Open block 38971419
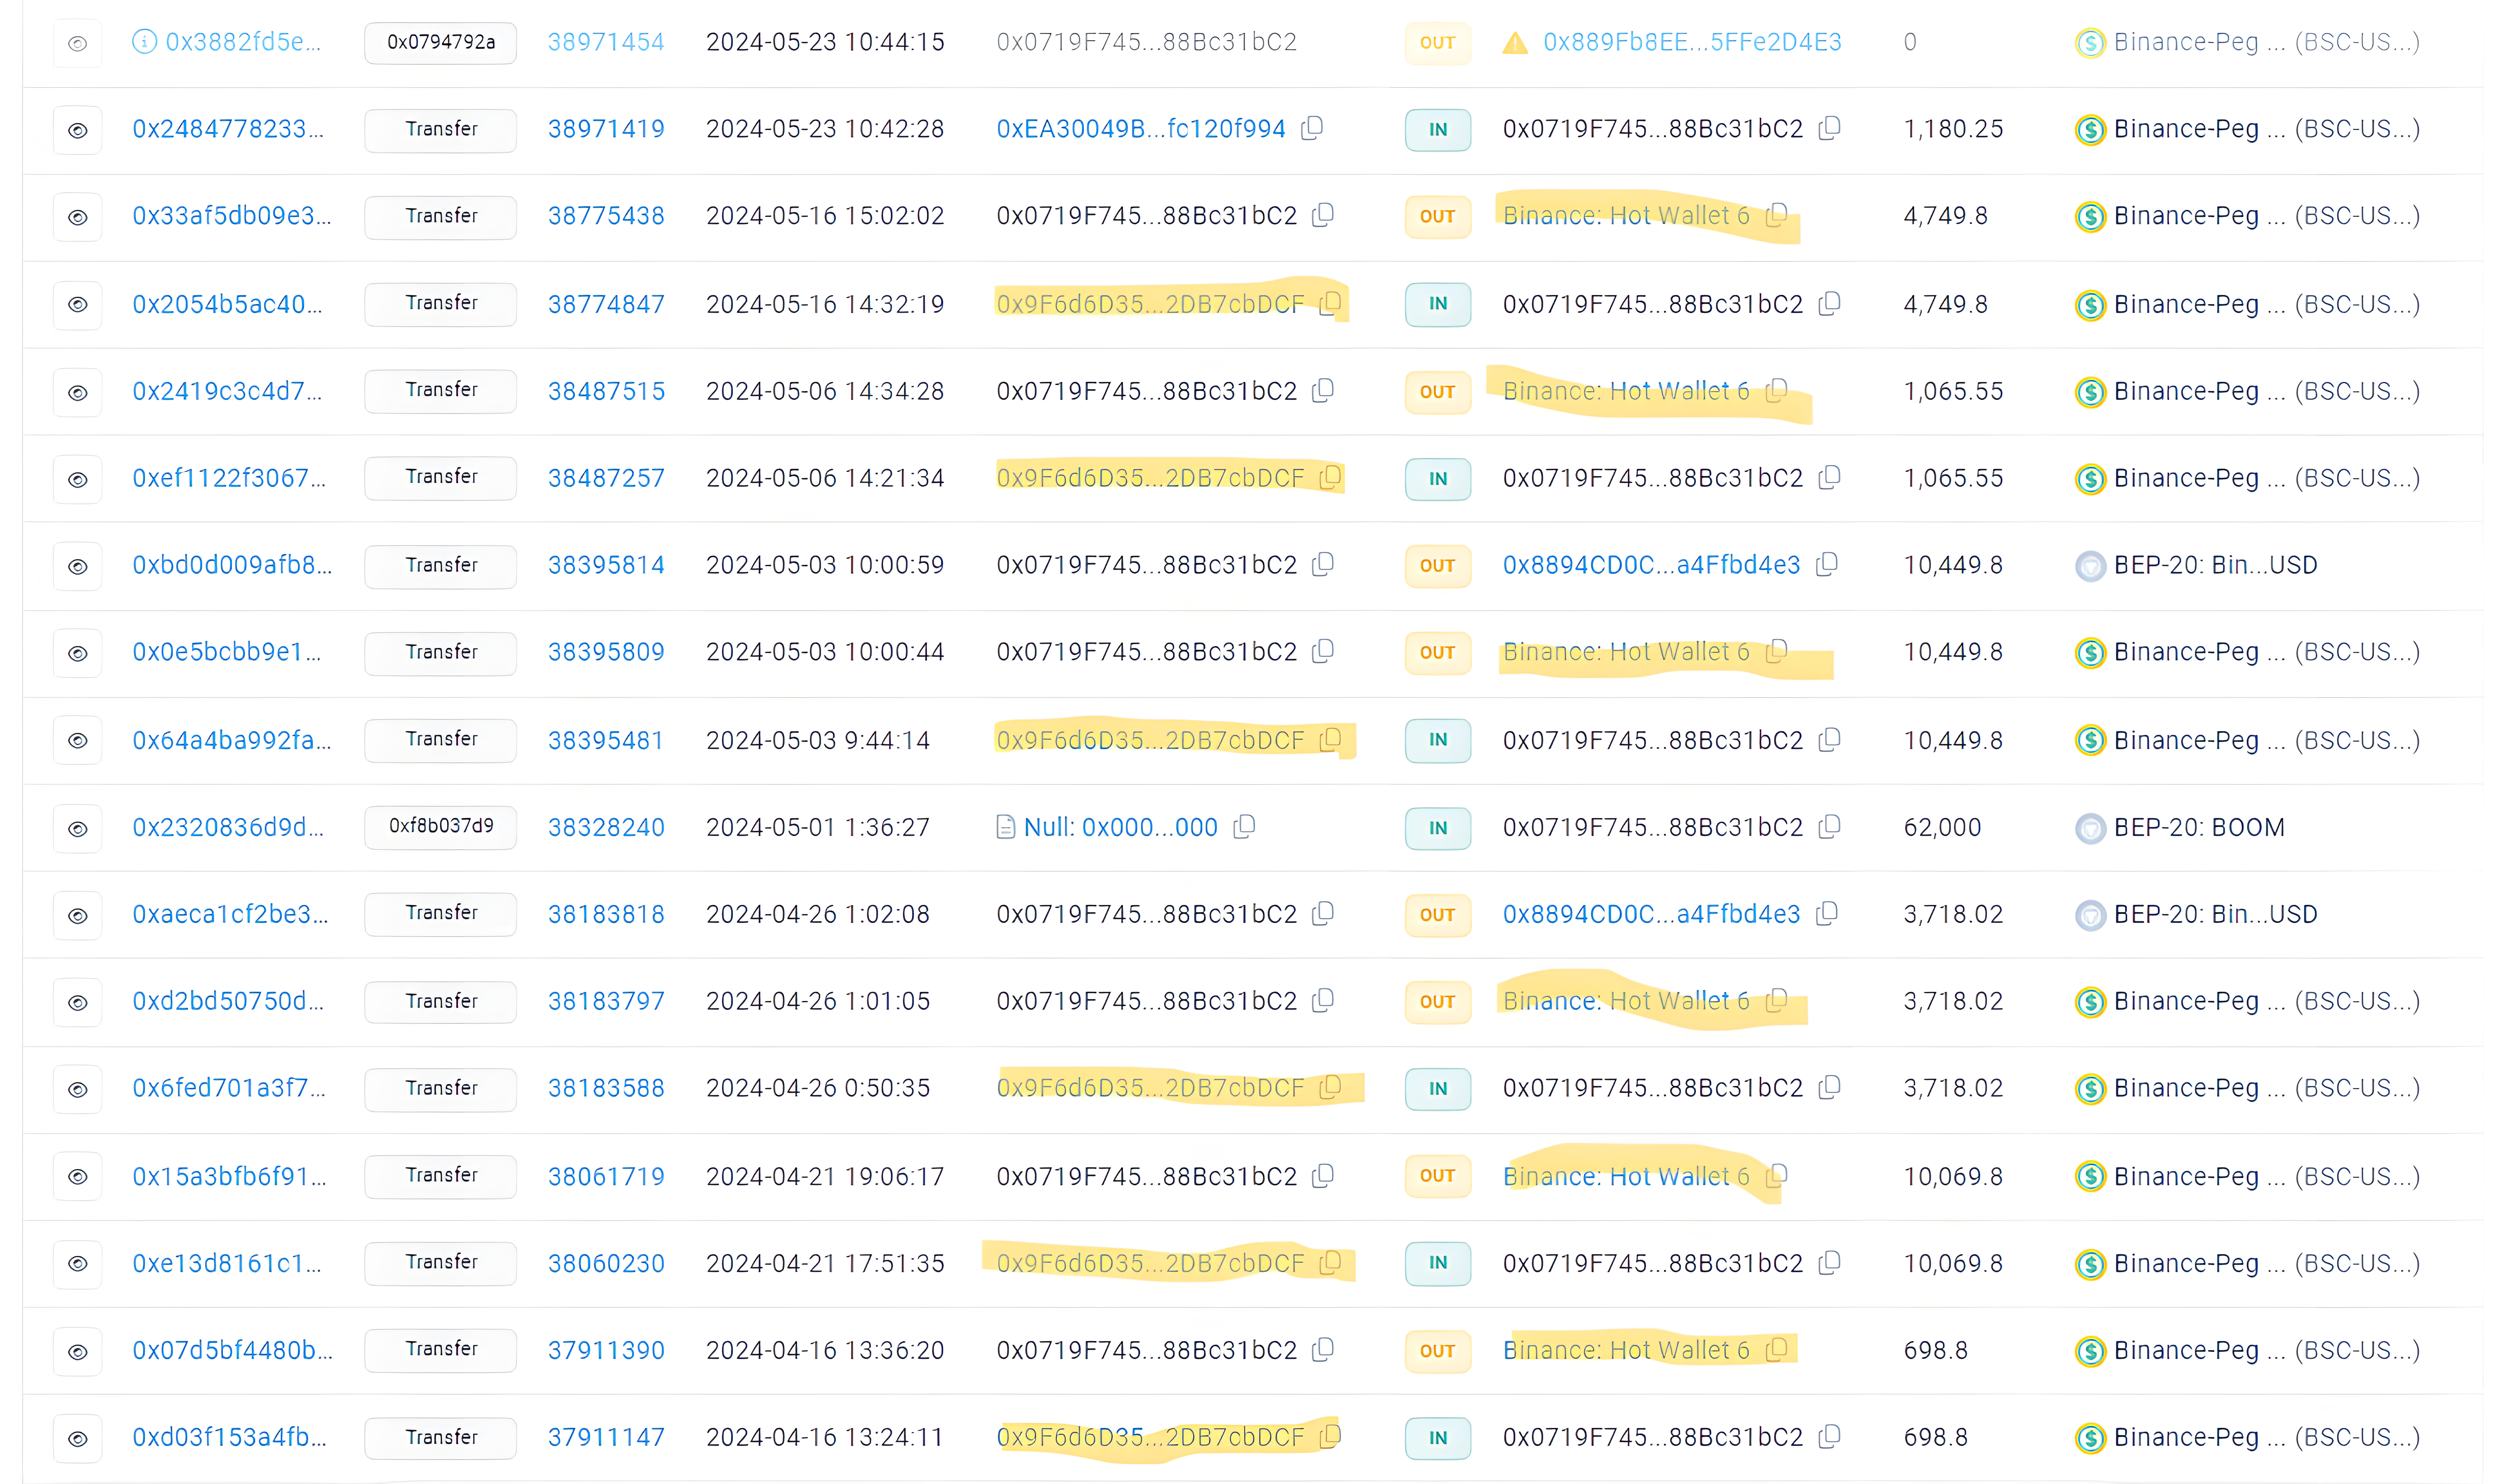 605,129
